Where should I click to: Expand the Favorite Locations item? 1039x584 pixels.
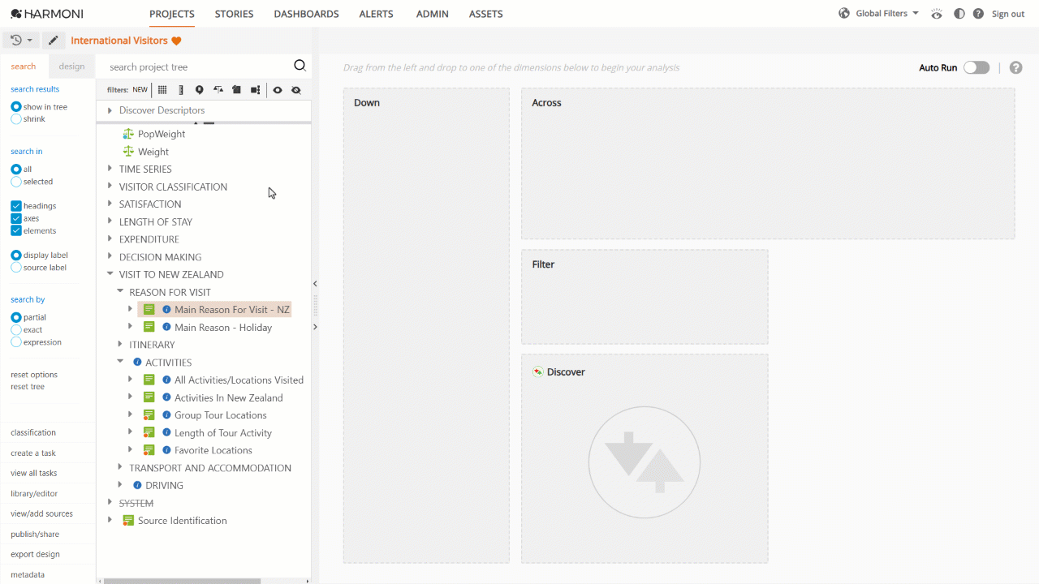click(130, 450)
